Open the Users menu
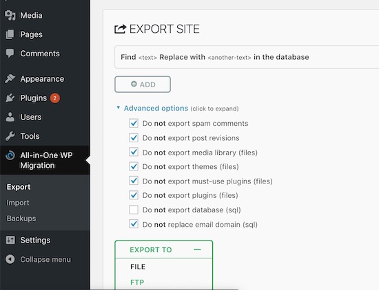The width and height of the screenshot is (379, 290). (31, 117)
